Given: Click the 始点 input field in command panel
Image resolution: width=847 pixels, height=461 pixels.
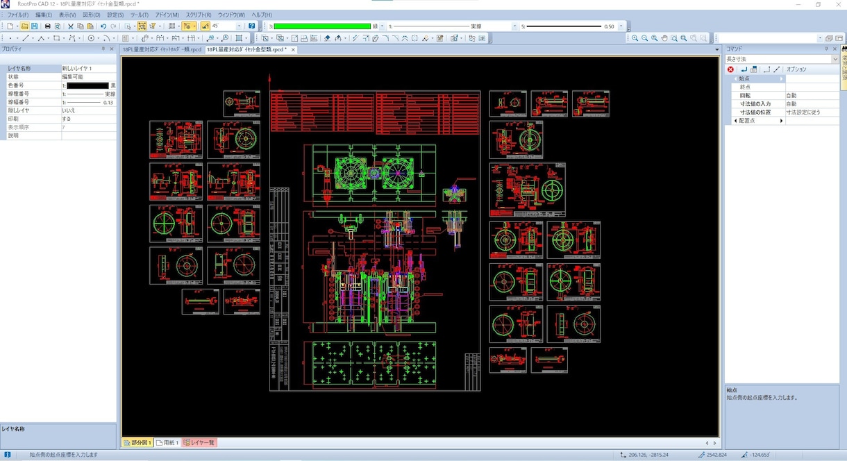Looking at the screenshot, I should coord(812,78).
